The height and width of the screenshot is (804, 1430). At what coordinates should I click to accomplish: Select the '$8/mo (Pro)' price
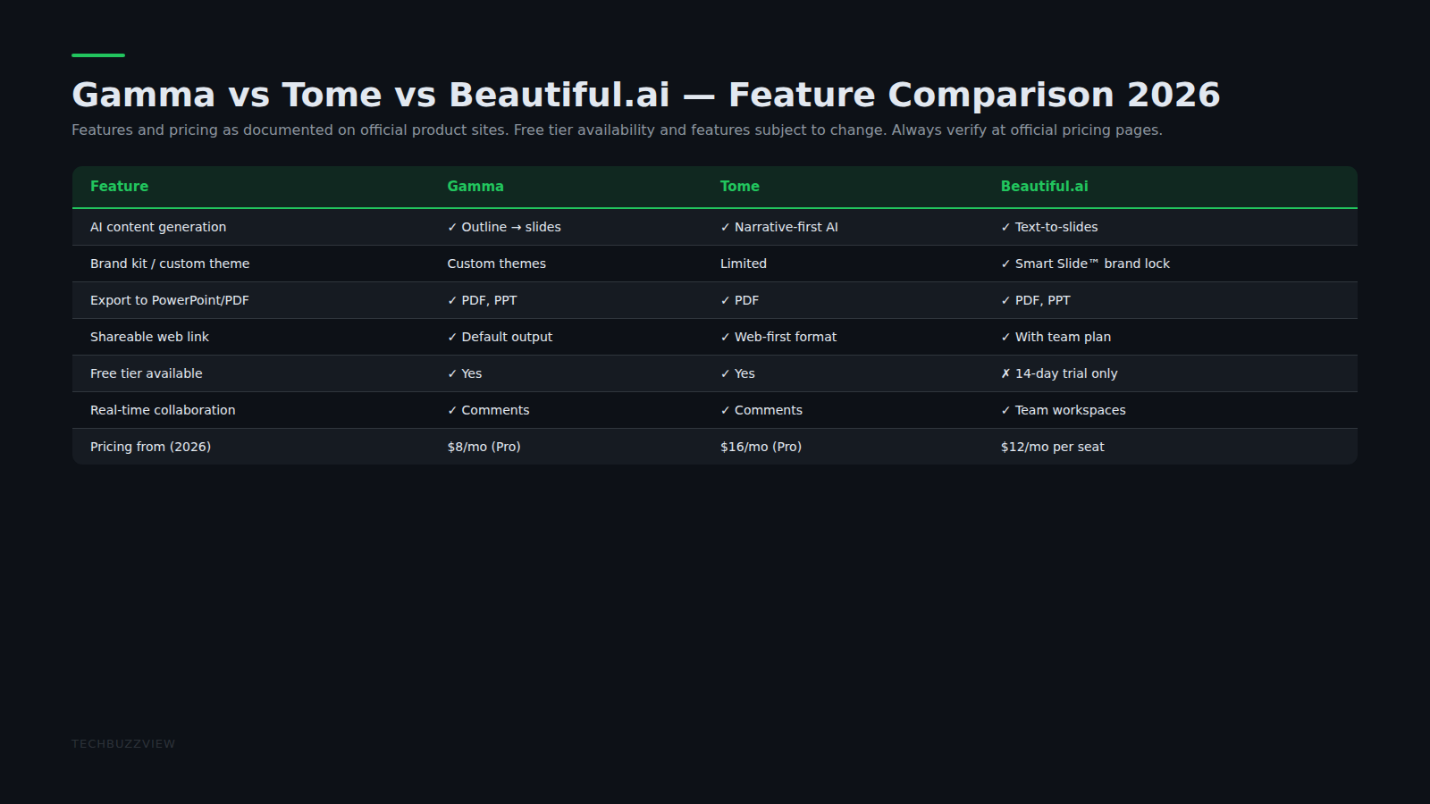(484, 447)
